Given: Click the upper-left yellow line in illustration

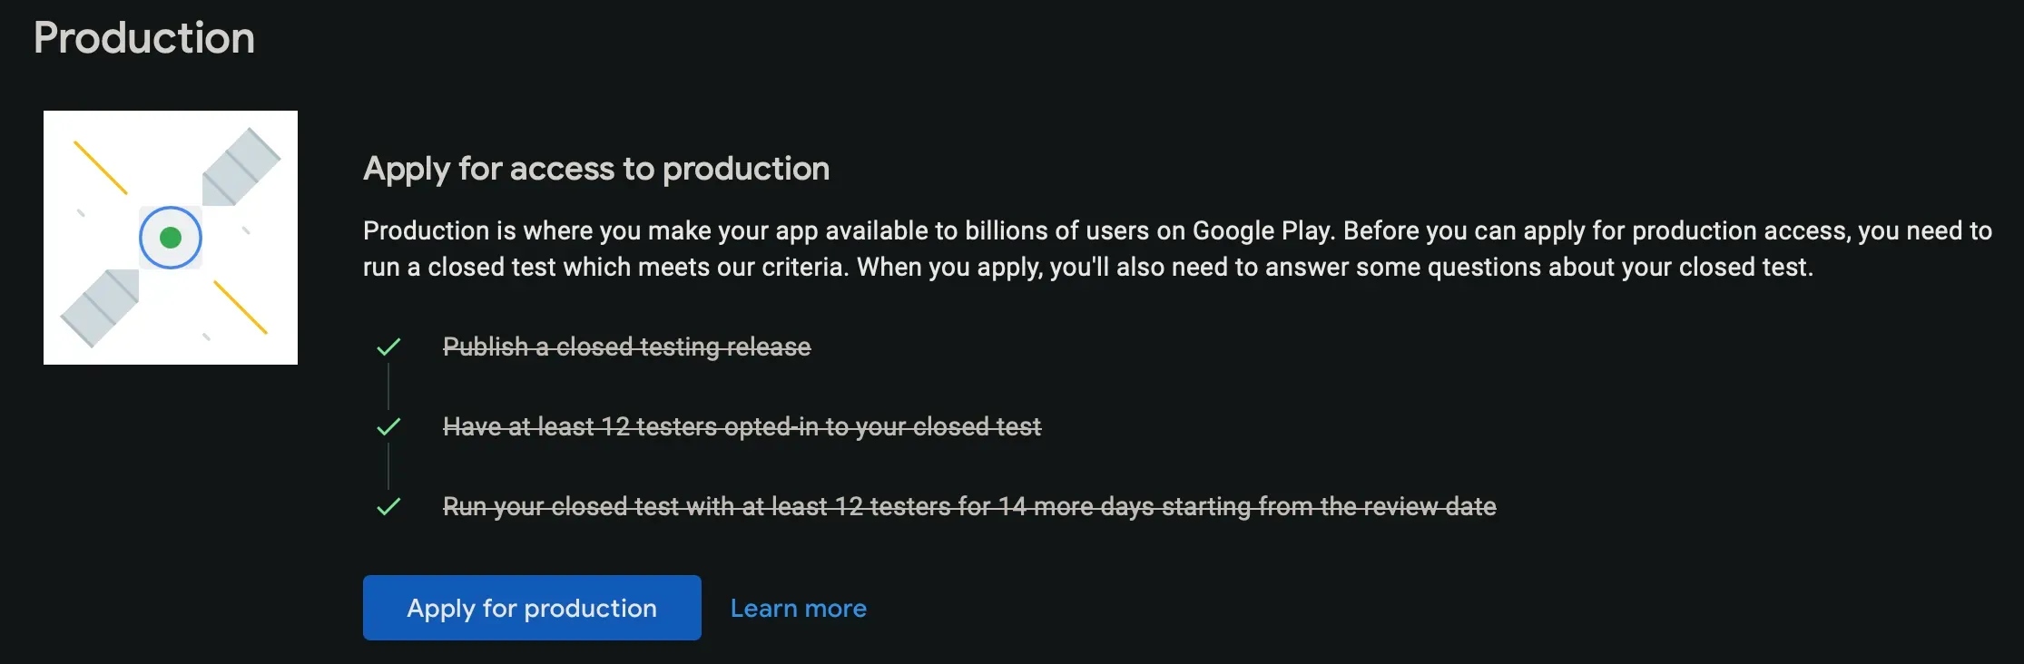Looking at the screenshot, I should tap(100, 167).
